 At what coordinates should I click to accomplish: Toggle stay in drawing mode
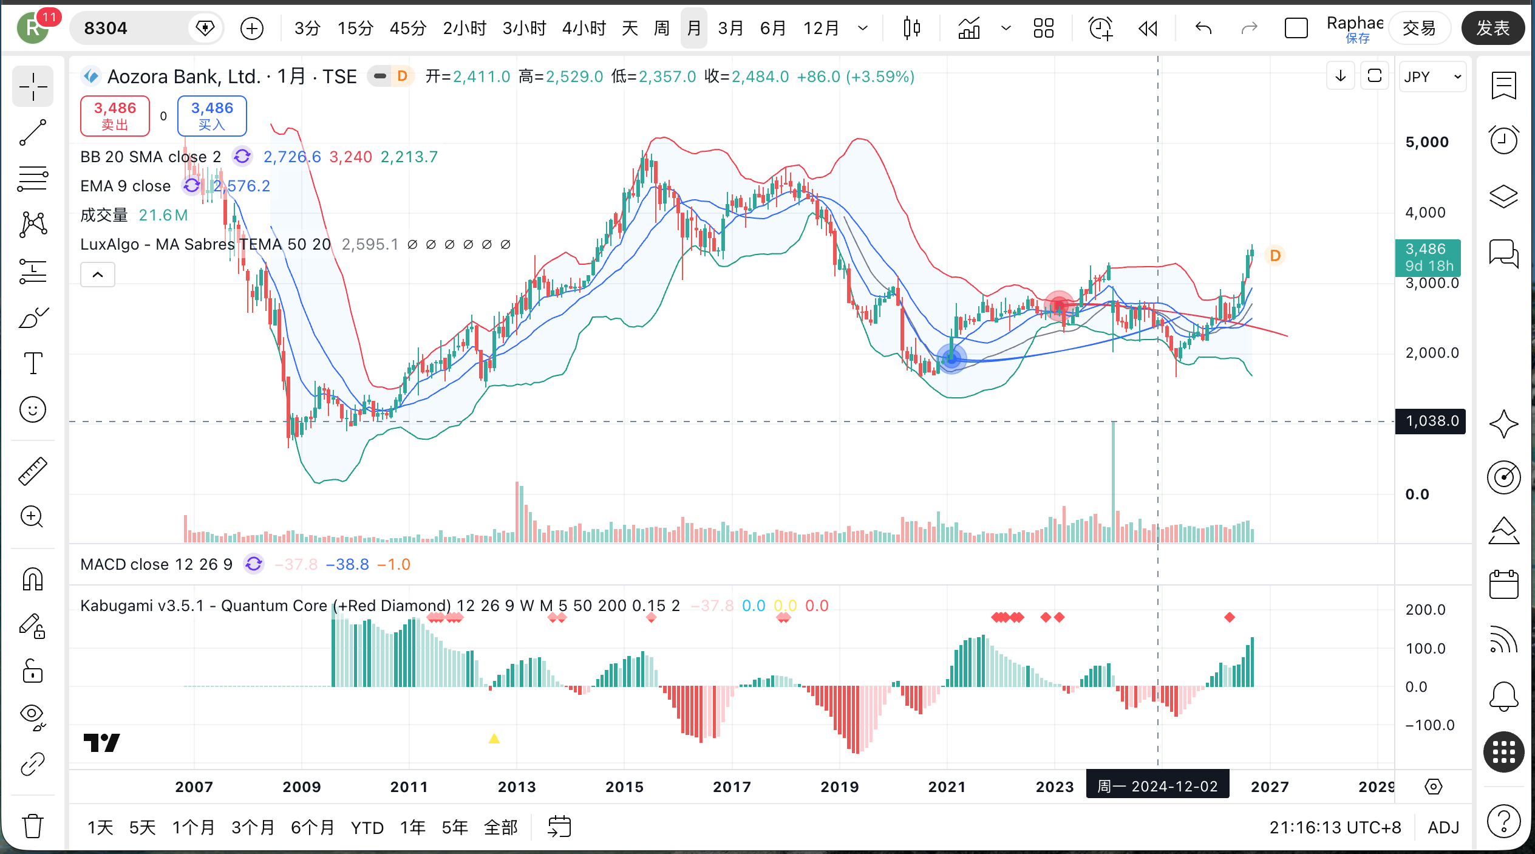pyautogui.click(x=33, y=626)
